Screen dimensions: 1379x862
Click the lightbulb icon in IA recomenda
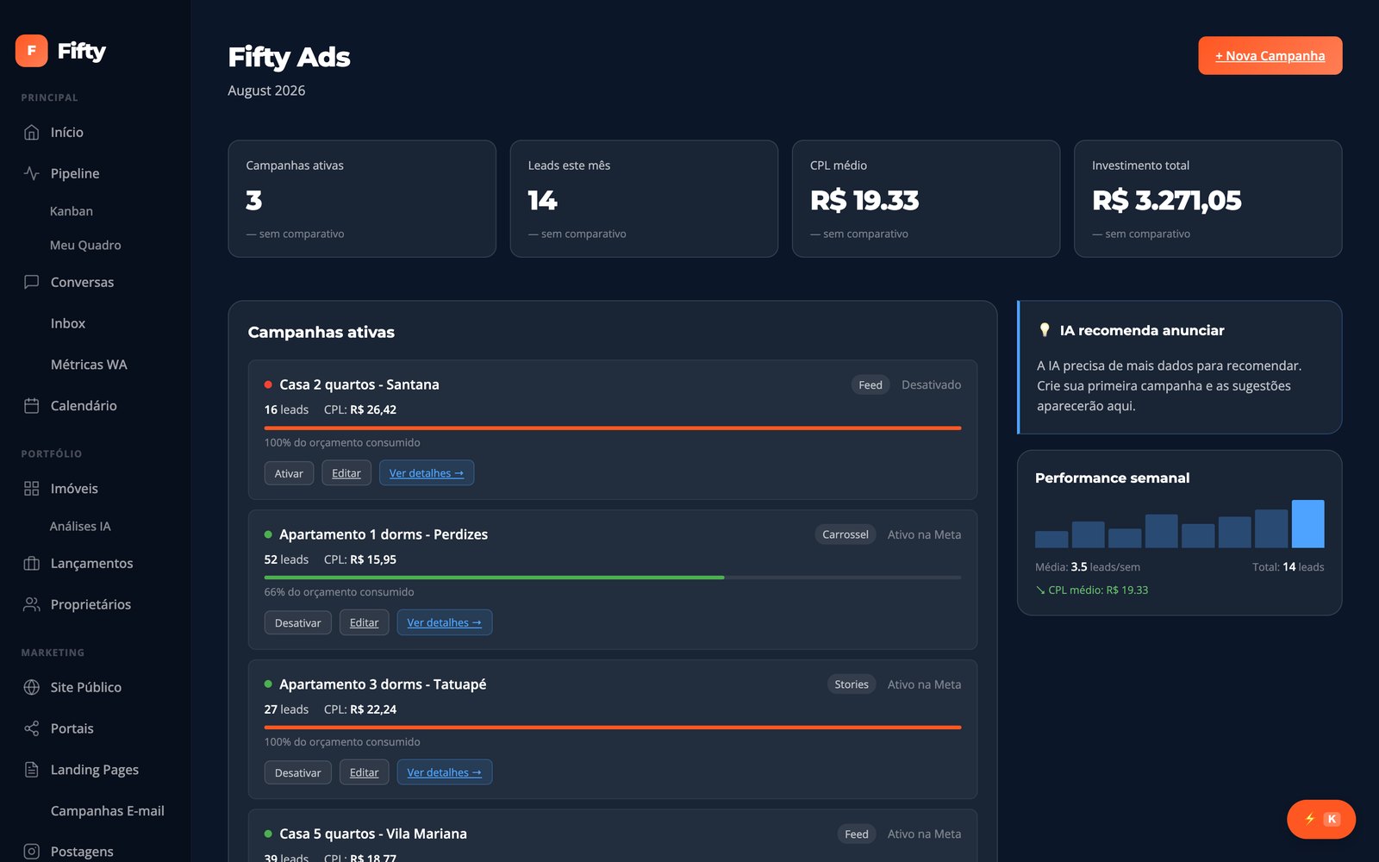tap(1045, 330)
